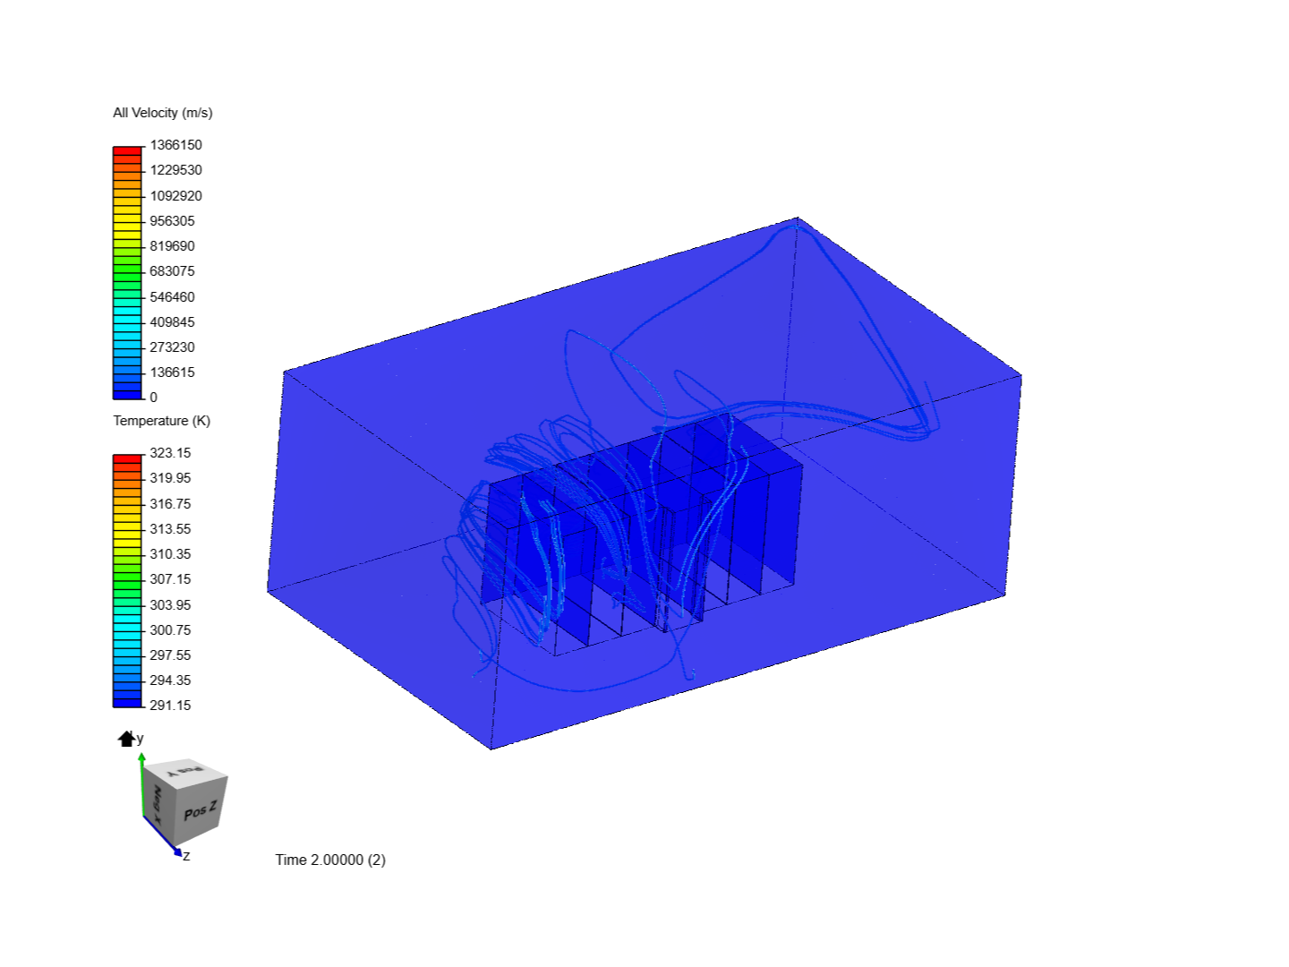This screenshot has width=1289, height=967.
Task: Click the temperature legend value 310.35
Action: coord(170,554)
